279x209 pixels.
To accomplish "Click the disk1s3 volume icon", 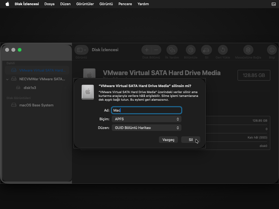I will point(18,87).
